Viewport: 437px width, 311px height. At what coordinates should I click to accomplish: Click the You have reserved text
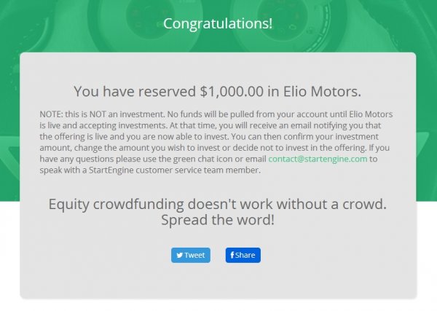[135, 91]
